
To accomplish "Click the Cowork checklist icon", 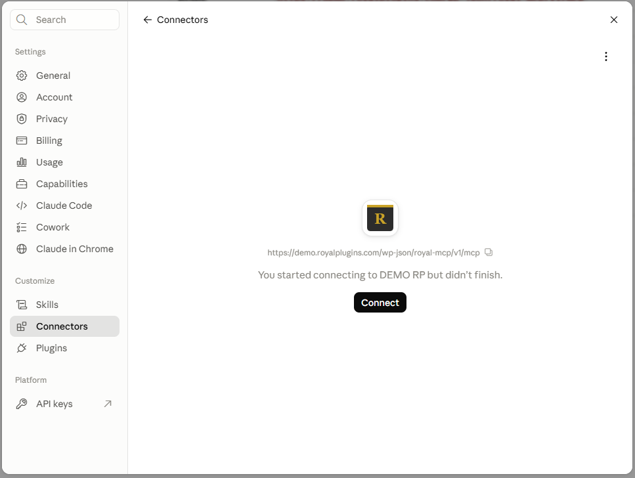I will [22, 227].
